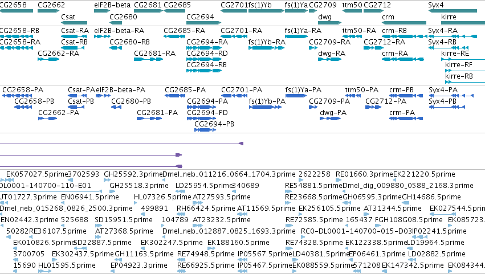Select transcript CG2662-RA
The height and width of the screenshot is (274, 485).
(48, 59)
